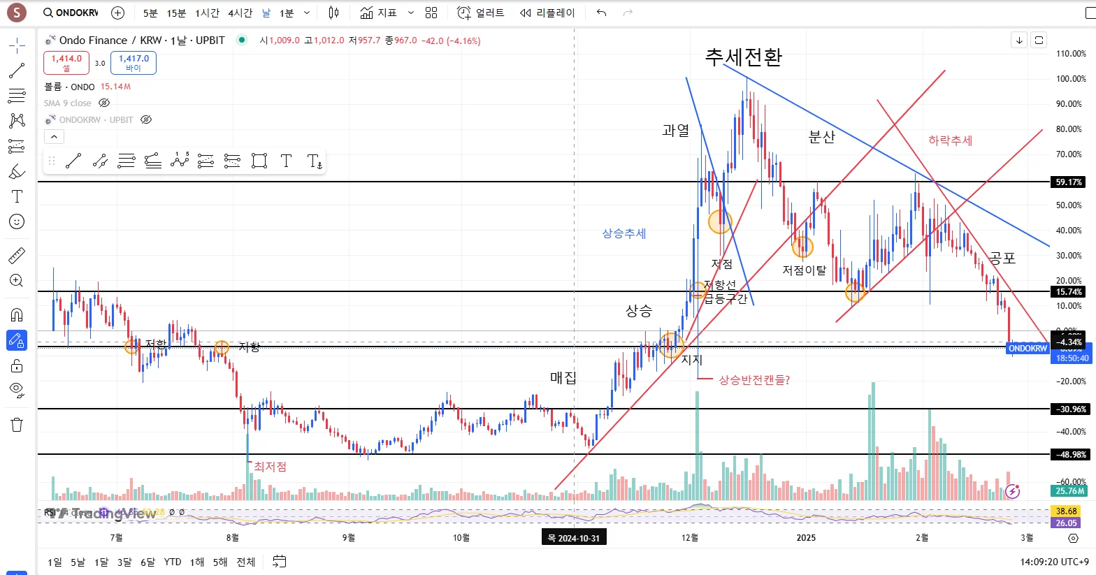1096x575 pixels.
Task: Select Elliott wave pattern tool in floating toolbar
Action: tap(180, 161)
